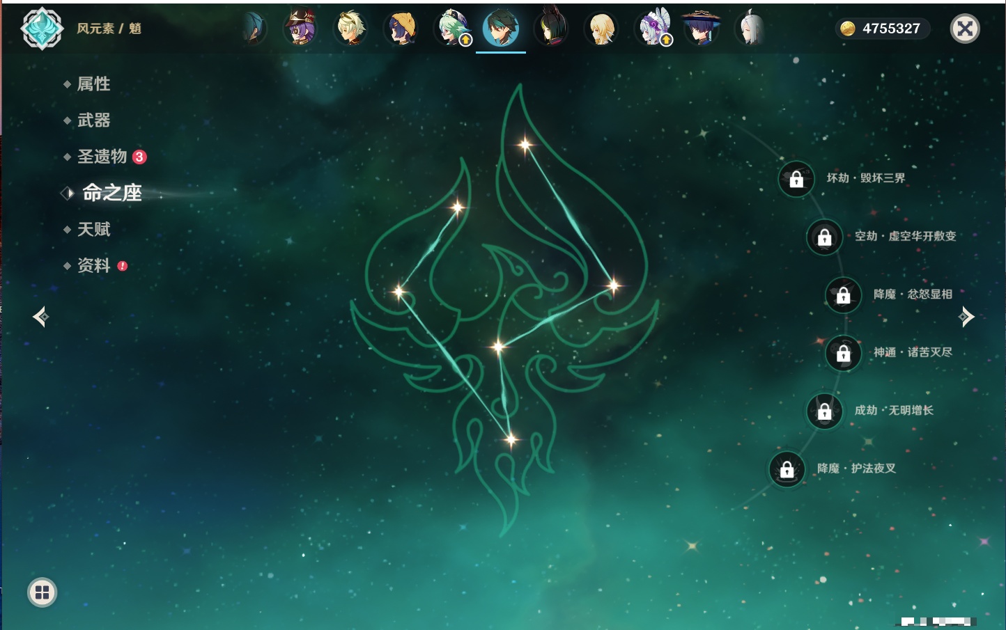Click the center star of the constellation
Screen dimensions: 1006x630
[x=498, y=346]
